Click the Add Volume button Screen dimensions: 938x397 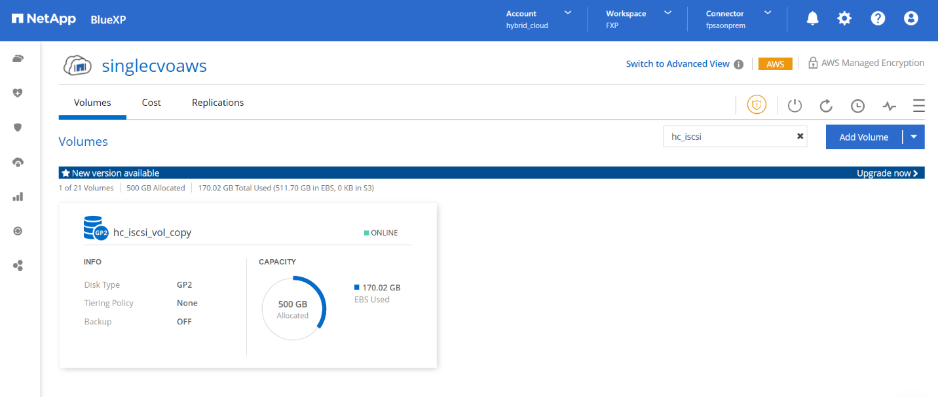coord(864,137)
